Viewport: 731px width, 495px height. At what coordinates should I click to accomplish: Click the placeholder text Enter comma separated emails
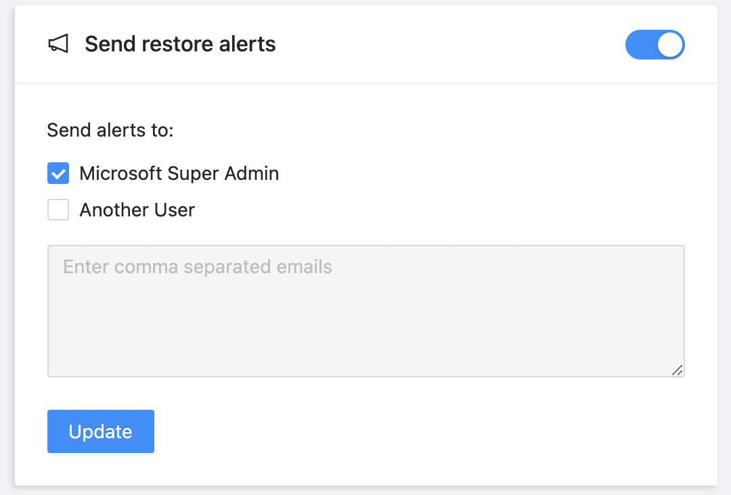point(198,267)
